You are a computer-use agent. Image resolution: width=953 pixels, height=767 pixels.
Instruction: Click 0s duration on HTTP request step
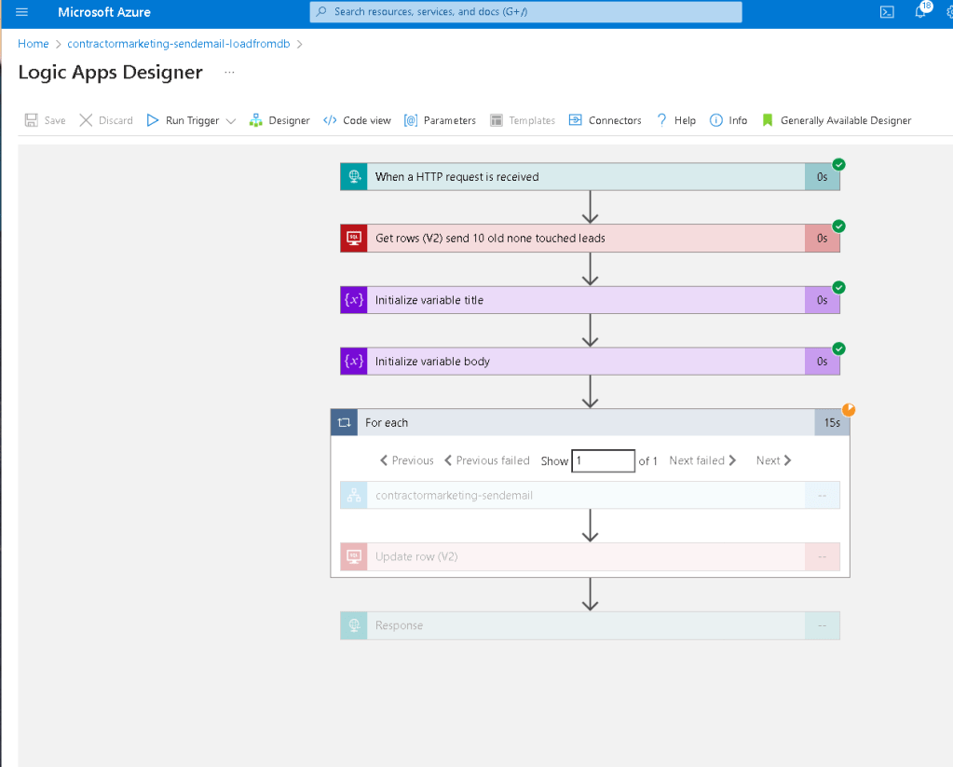click(823, 177)
